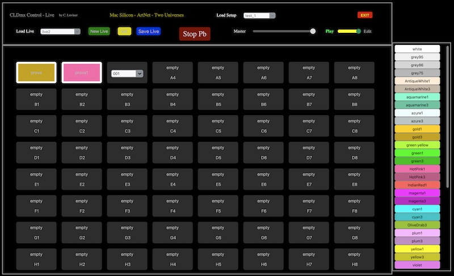The image size is (454, 276).
Task: Open the Load Live dropdown showing live2
Action: (60, 32)
